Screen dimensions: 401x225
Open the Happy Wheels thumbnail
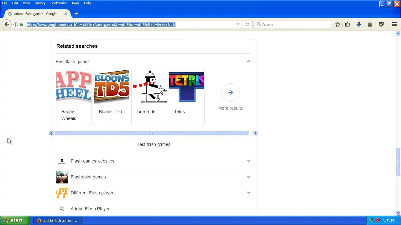tap(74, 86)
